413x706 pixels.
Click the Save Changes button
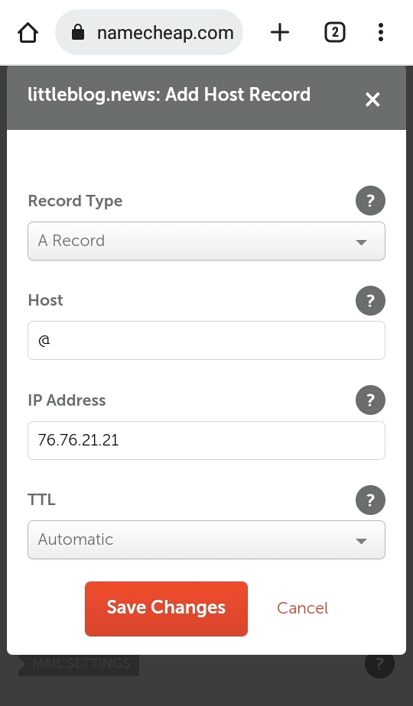(166, 609)
